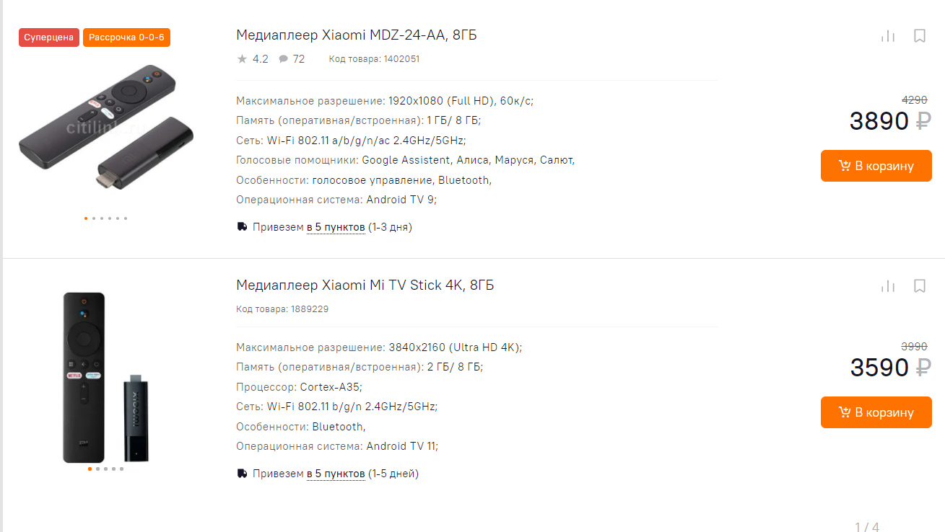The image size is (945, 532).
Task: Select the Суперцена red badge
Action: click(49, 37)
